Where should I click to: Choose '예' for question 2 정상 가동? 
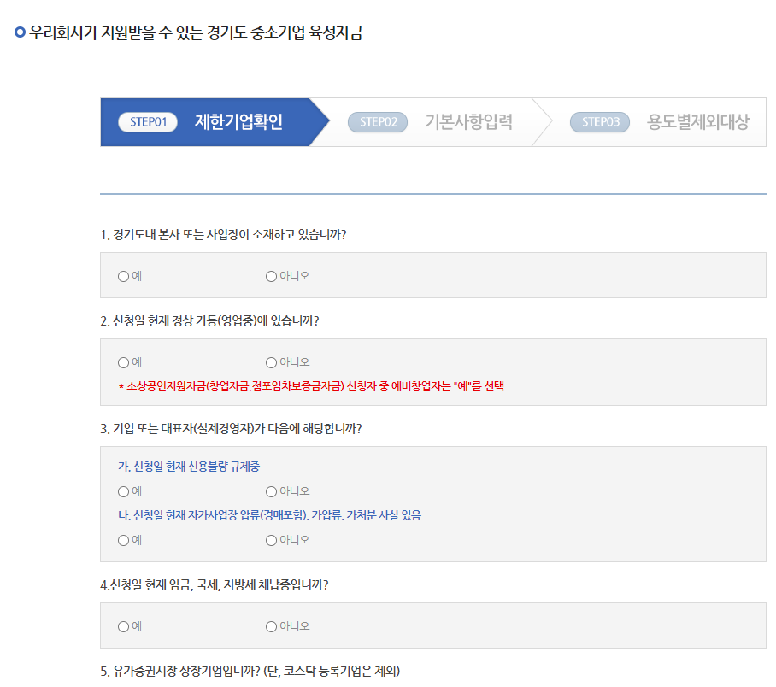[124, 363]
